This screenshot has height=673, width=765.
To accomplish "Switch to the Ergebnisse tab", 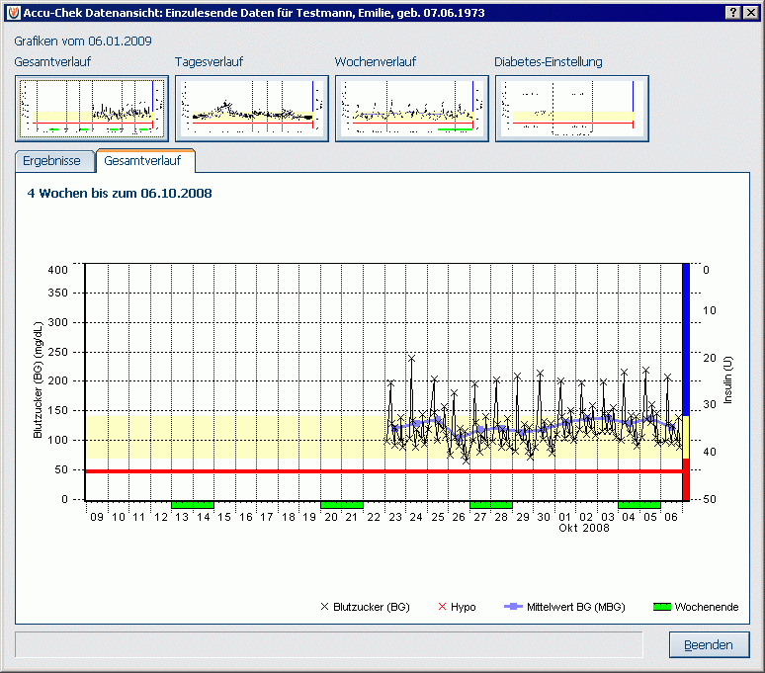I will click(54, 161).
